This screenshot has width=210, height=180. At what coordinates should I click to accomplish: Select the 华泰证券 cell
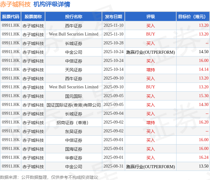click(74, 158)
